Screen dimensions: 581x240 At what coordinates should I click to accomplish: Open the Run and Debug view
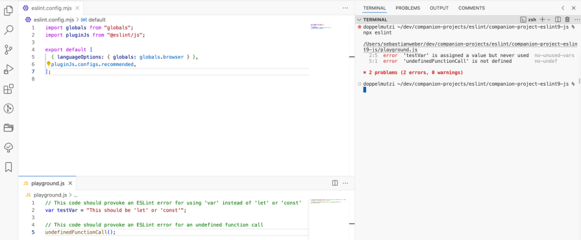[8, 69]
